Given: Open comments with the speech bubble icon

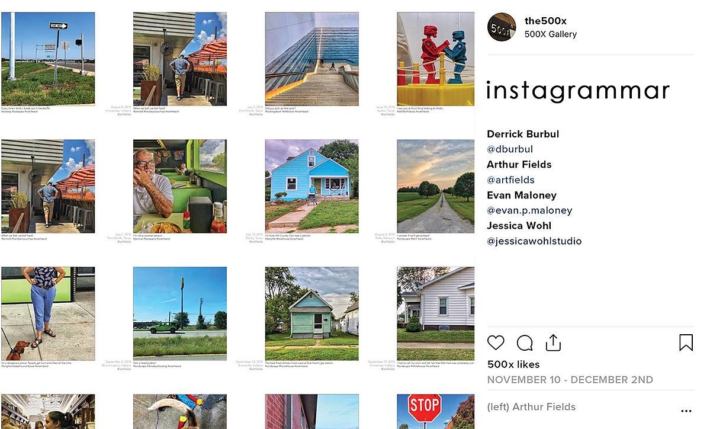Looking at the screenshot, I should coord(524,343).
